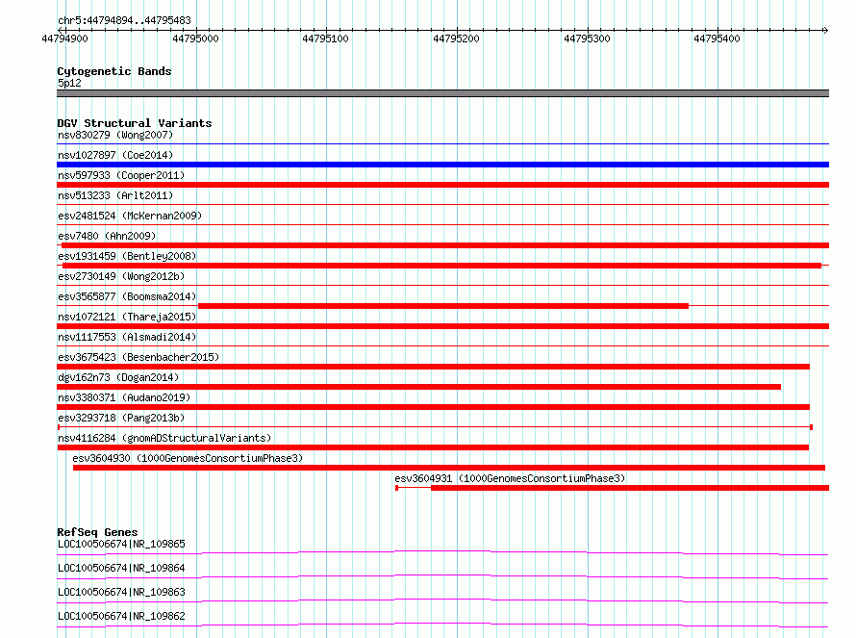Click the red bar of nsv1072121
856x638 pixels.
442,326
